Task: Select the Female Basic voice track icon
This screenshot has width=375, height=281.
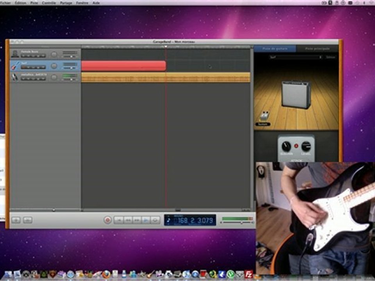Action: tap(15, 54)
